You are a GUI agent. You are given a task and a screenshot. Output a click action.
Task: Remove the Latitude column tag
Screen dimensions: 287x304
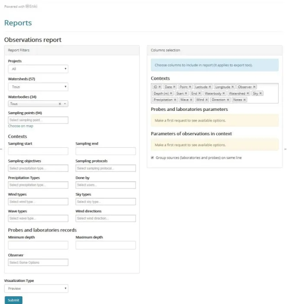click(x=210, y=87)
